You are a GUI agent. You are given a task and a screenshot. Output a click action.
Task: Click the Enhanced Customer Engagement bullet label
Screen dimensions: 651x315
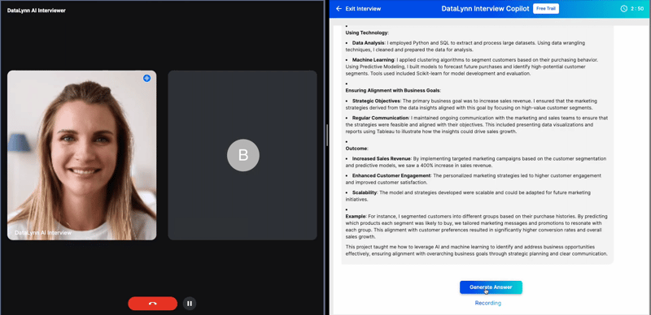tap(391, 175)
